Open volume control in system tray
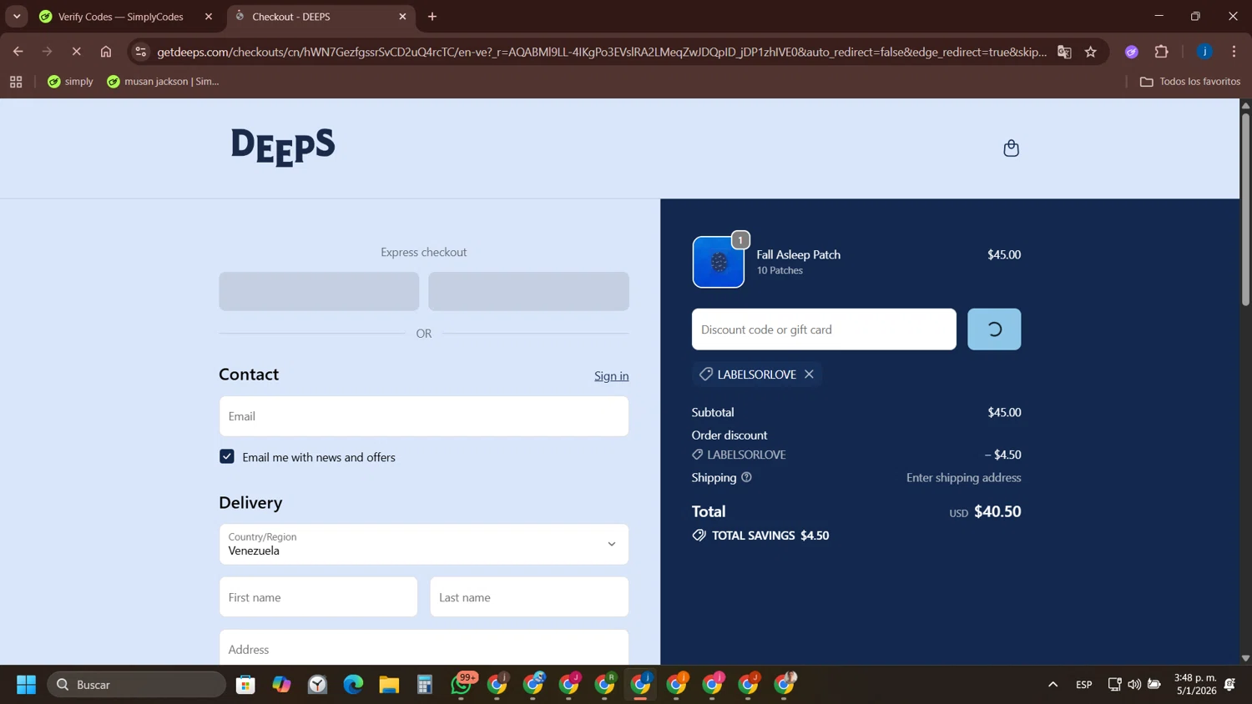 [x=1134, y=685]
